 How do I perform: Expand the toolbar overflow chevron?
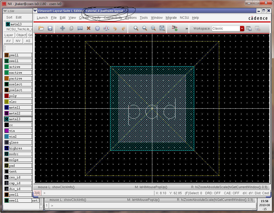tap(187, 29)
